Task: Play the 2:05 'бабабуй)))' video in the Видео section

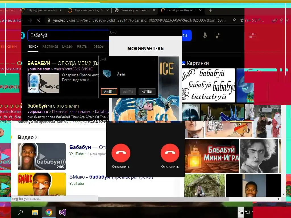Action: pyautogui.click(x=42, y=157)
